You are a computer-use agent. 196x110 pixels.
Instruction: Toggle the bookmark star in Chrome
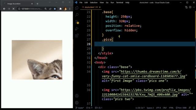pyautogui.click(x=55, y=9)
